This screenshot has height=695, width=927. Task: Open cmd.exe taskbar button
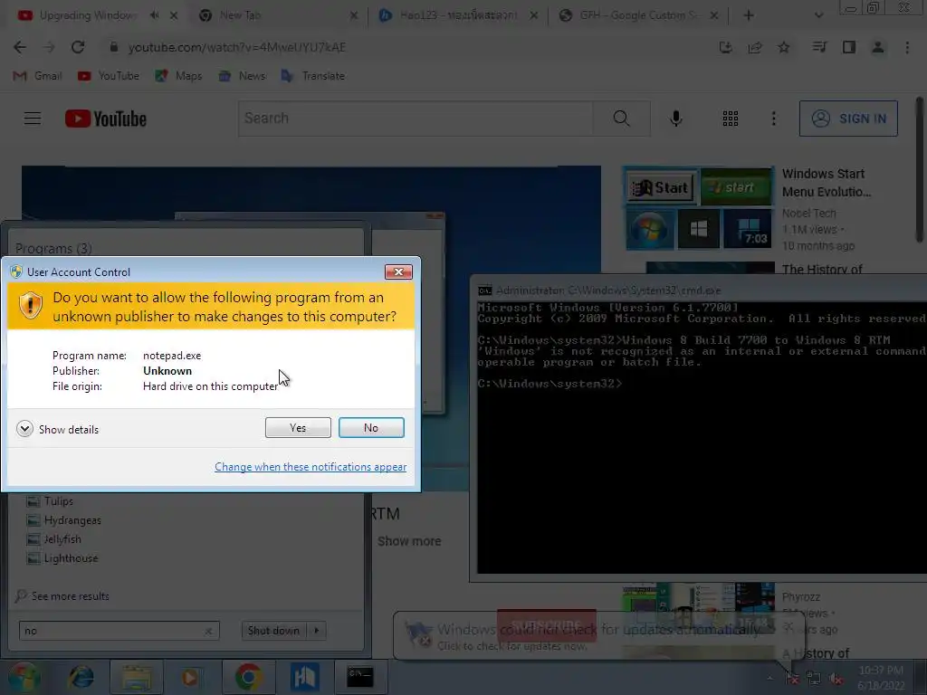pos(360,677)
